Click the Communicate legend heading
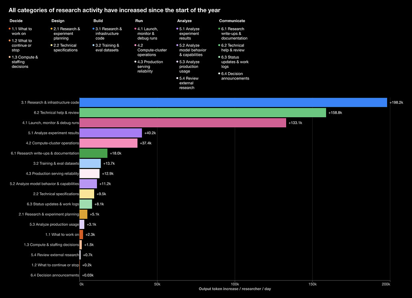412x298 pixels. point(232,21)
